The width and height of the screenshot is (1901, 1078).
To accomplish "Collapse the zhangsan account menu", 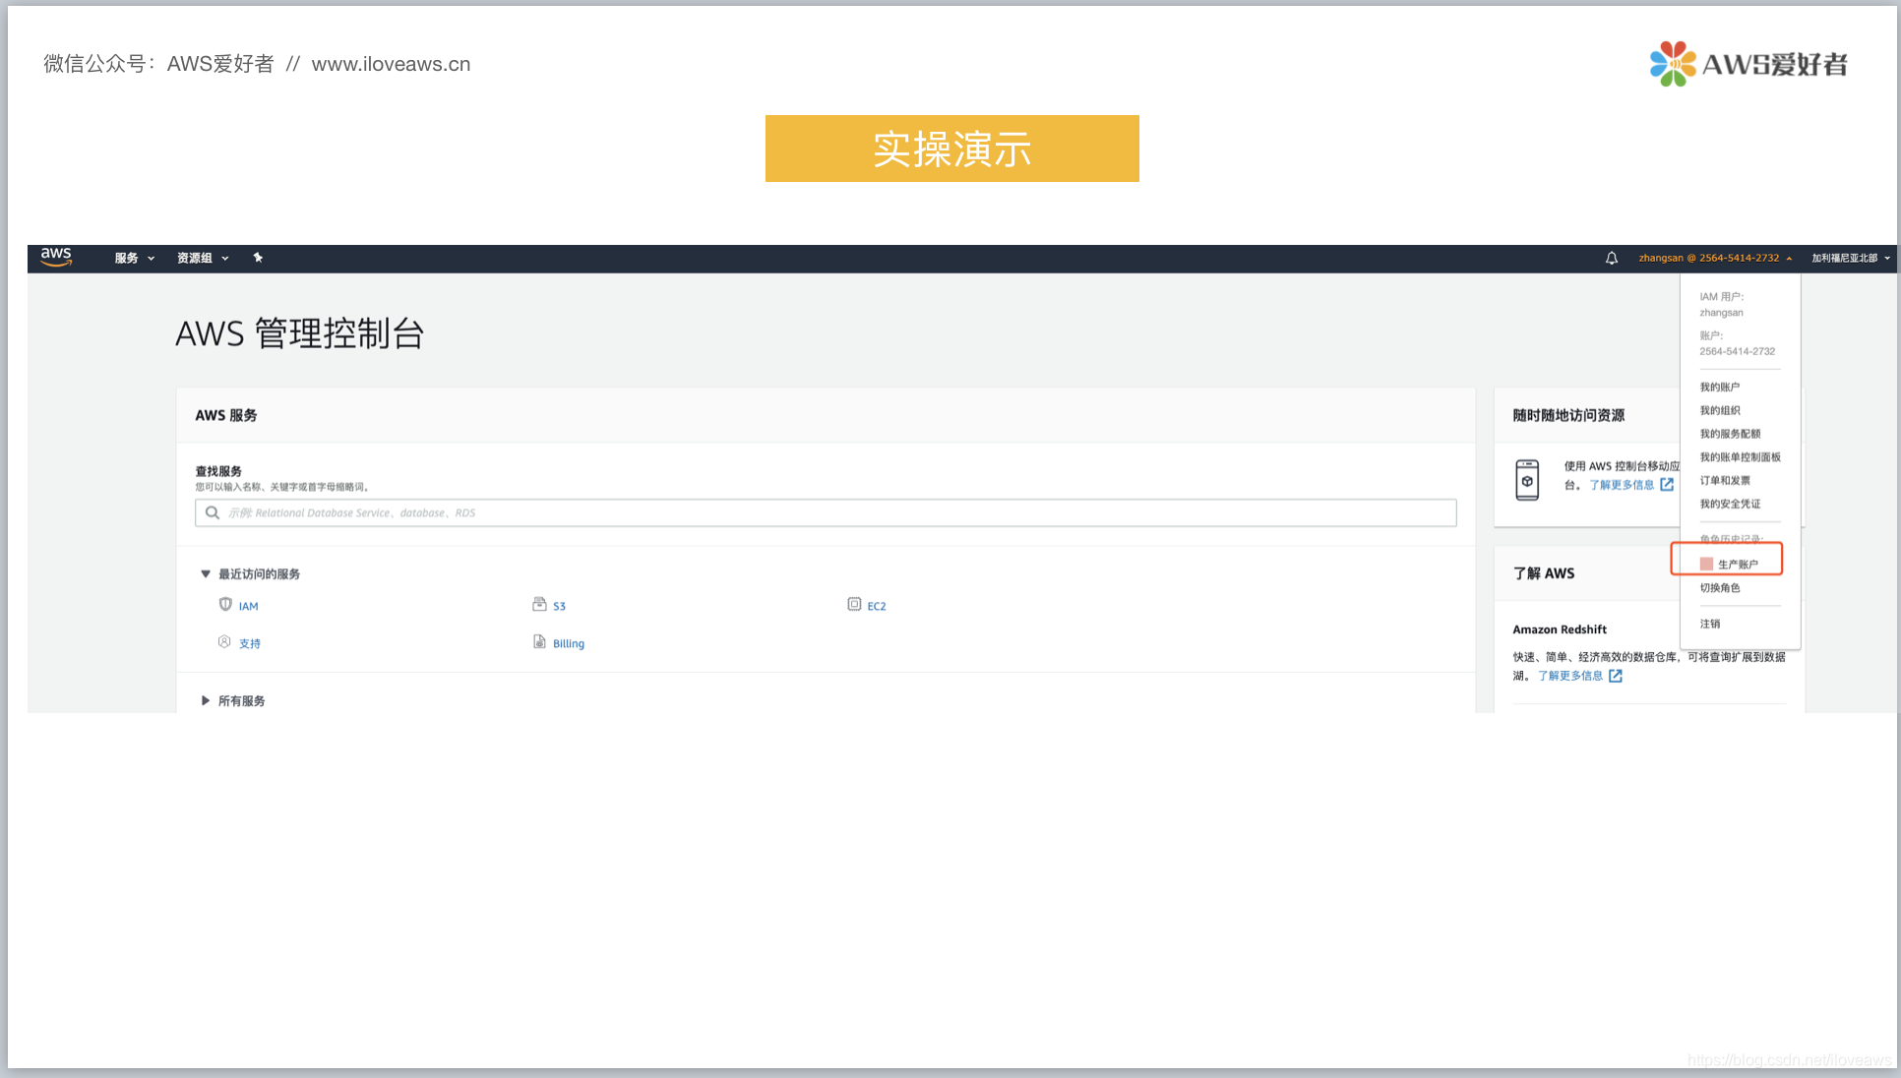I will (1715, 259).
